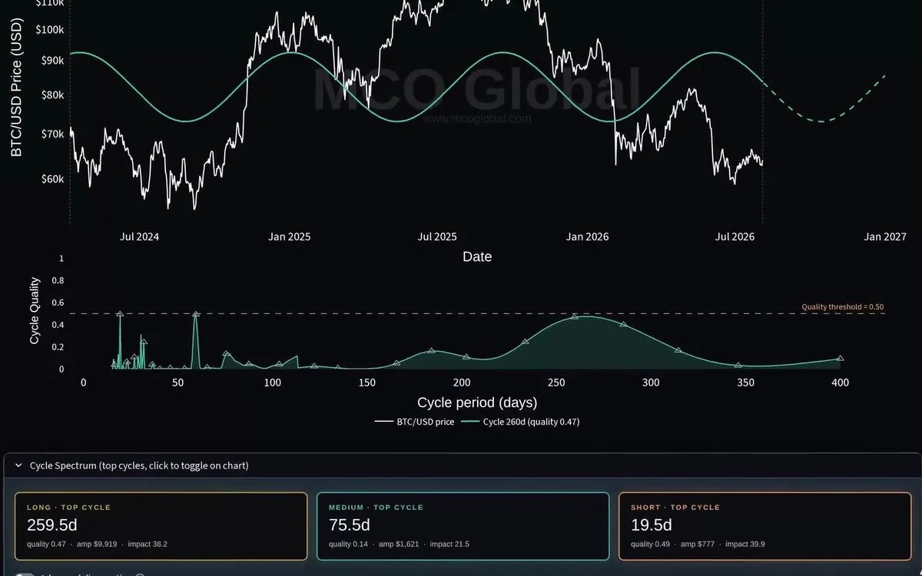Toggle the Medium top cycle 75.5d card
922x576 pixels.
pos(463,526)
